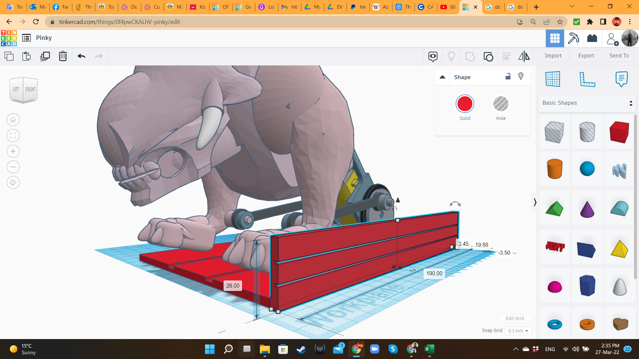Click the Export button
The image size is (639, 359).
(586, 56)
